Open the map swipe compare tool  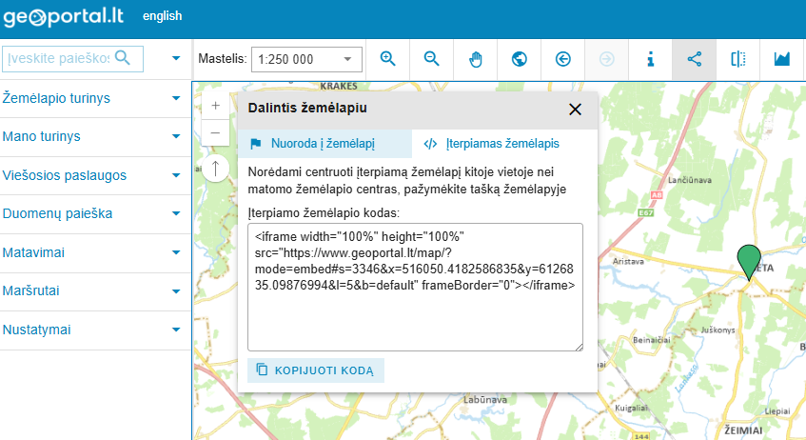click(x=738, y=59)
